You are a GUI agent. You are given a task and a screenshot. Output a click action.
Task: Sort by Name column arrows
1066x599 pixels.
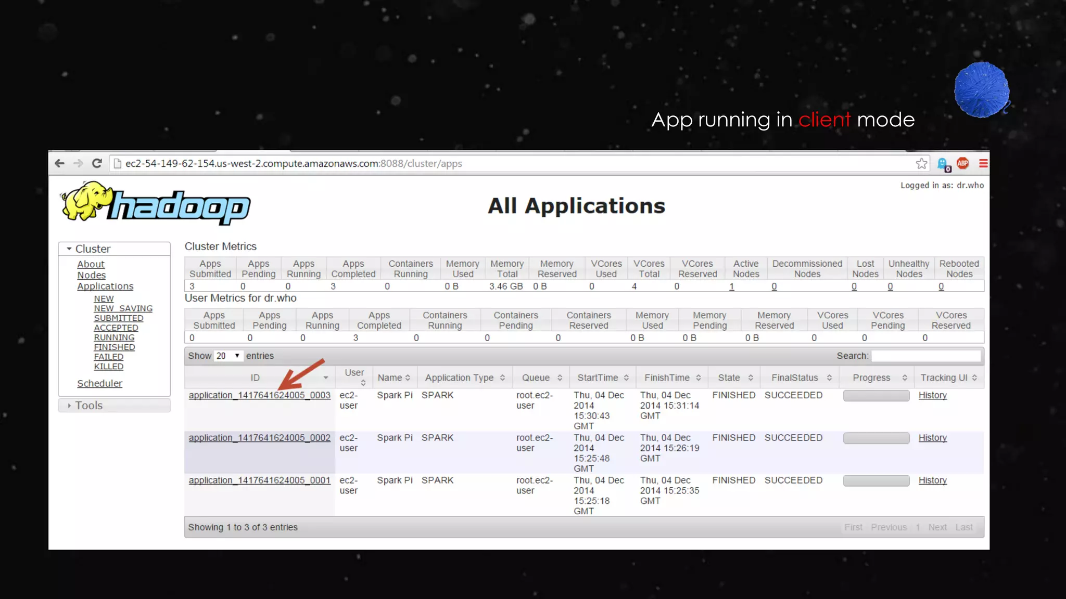tap(408, 378)
